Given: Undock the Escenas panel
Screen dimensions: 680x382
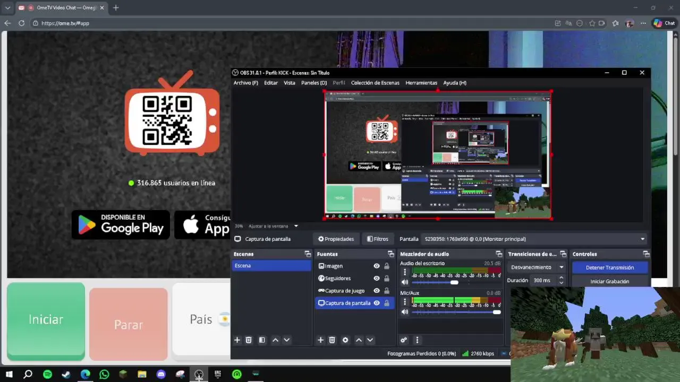Looking at the screenshot, I should 308,254.
